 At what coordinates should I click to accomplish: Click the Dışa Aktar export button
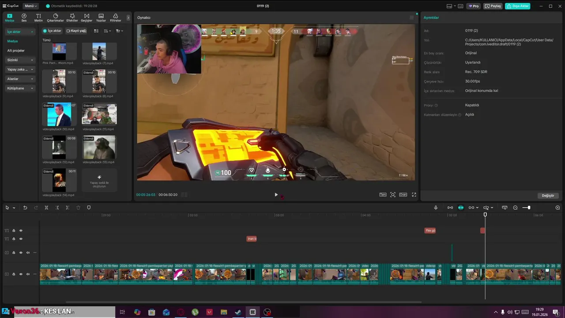point(518,6)
